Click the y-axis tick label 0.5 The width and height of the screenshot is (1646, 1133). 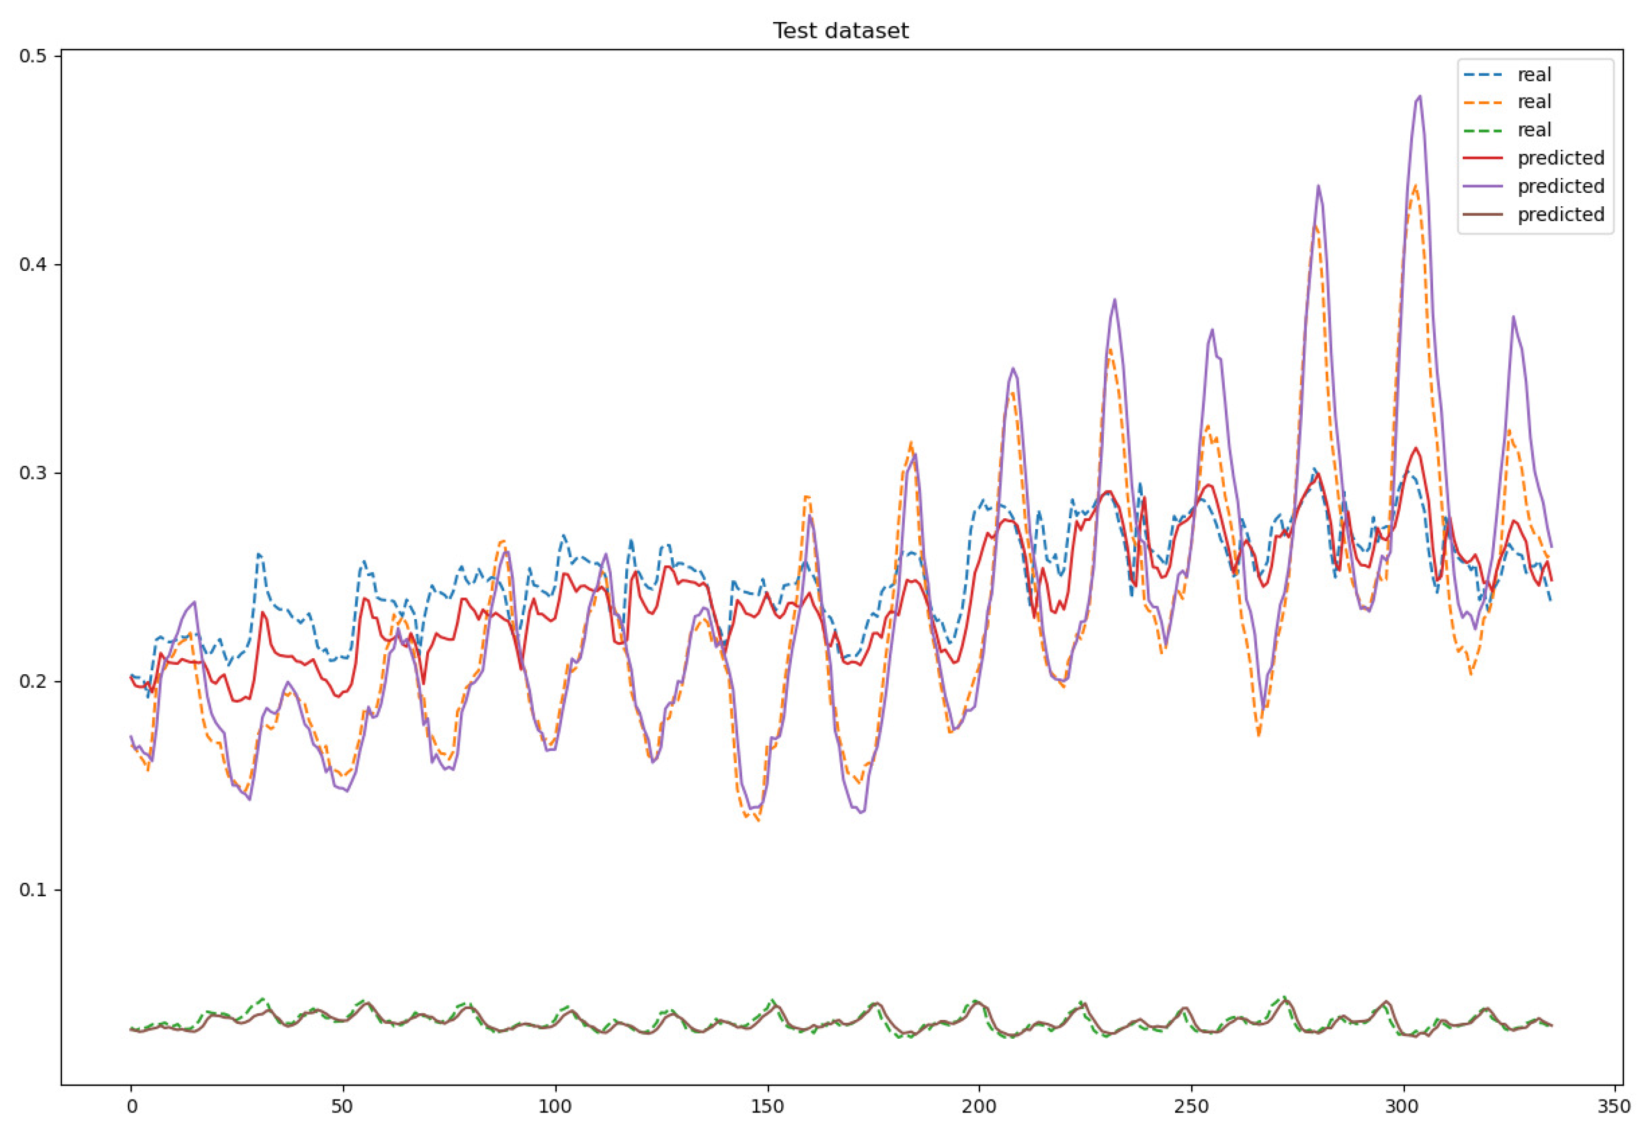[33, 56]
